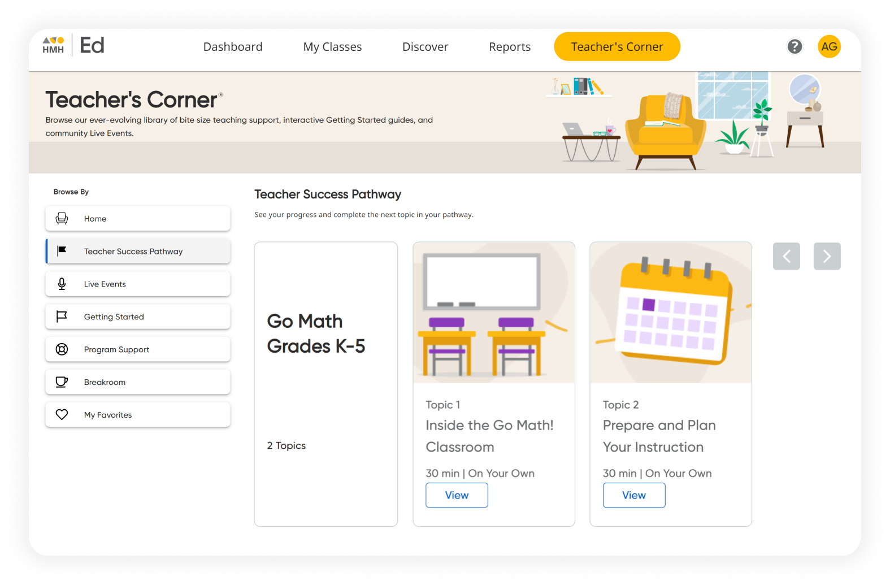Select Teacher Success Pathway in sidebar
This screenshot has width=890, height=585.
[138, 251]
